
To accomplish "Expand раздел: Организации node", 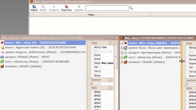I will point(122,53).
